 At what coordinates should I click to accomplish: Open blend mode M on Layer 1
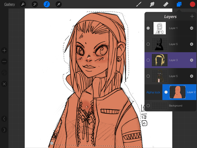[191, 28]
